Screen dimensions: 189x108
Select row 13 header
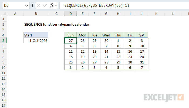click(x=3, y=84)
